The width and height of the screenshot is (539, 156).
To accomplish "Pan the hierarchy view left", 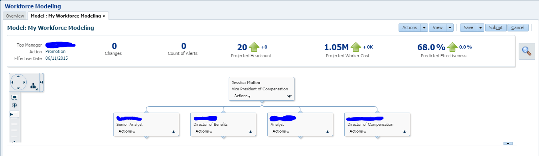I will pyautogui.click(x=12, y=82).
